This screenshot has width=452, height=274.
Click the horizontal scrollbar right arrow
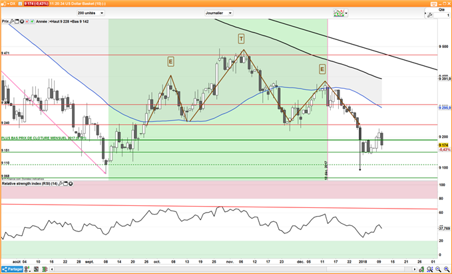(415, 269)
